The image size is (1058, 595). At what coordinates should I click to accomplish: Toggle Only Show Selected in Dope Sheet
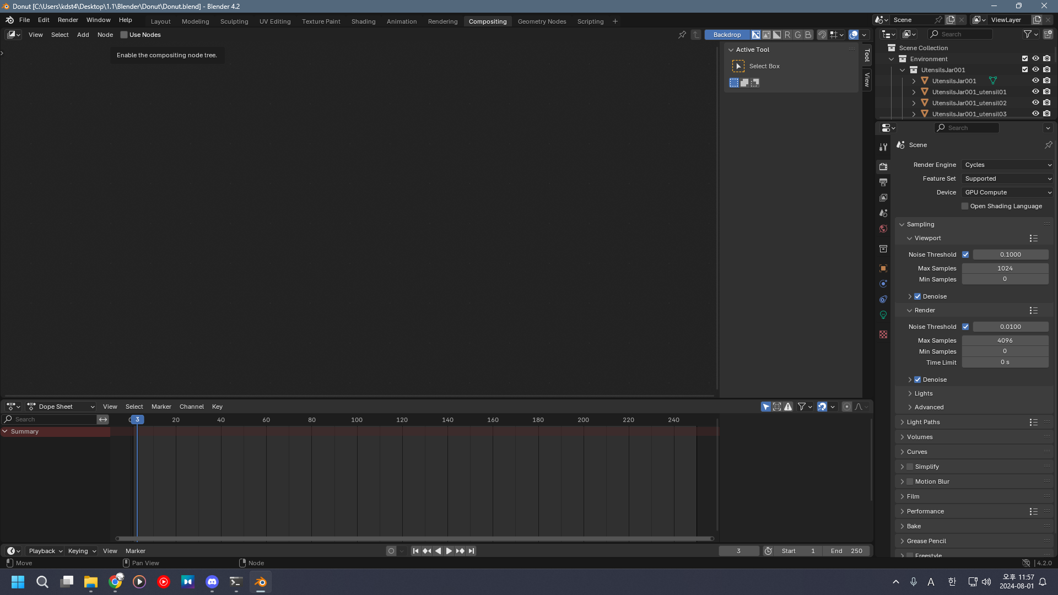pos(766,407)
